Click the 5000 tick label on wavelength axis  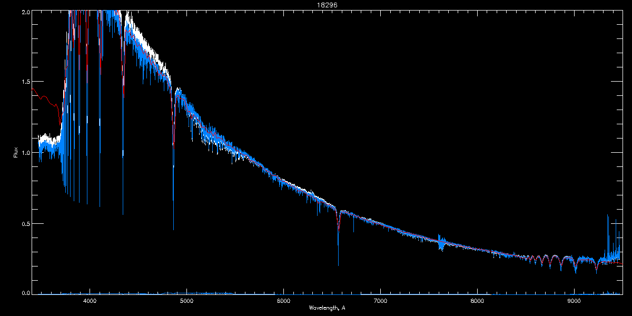186,301
